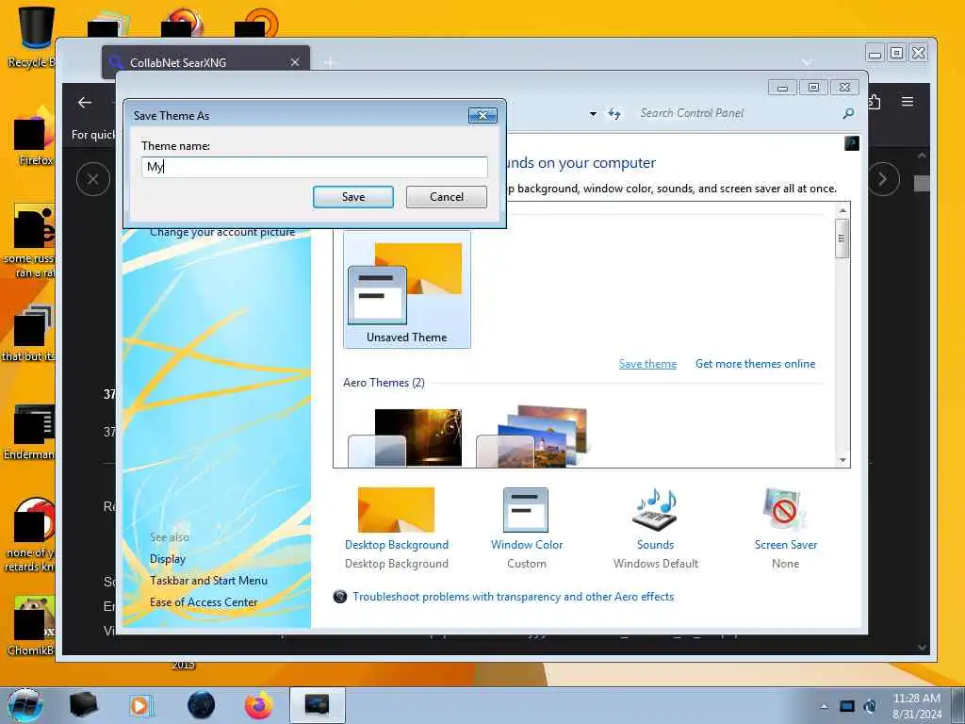
Task: Click the network tray icon
Action: pyautogui.click(x=847, y=706)
